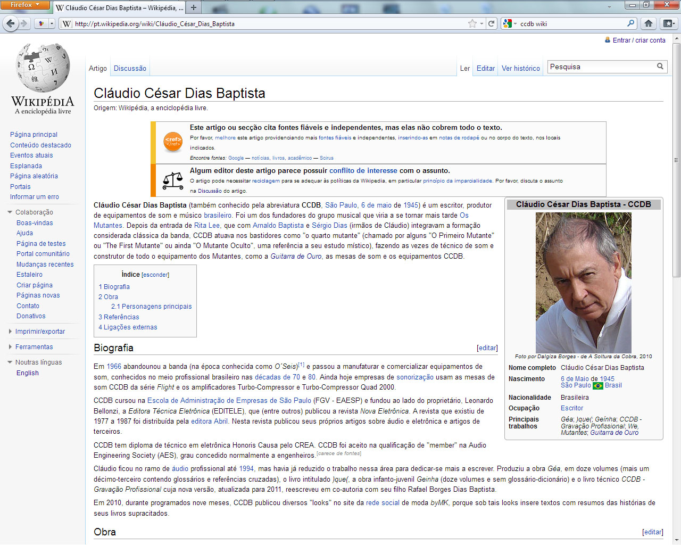Open a new tab with plus icon
This screenshot has height=545, width=681.
pos(194,7)
